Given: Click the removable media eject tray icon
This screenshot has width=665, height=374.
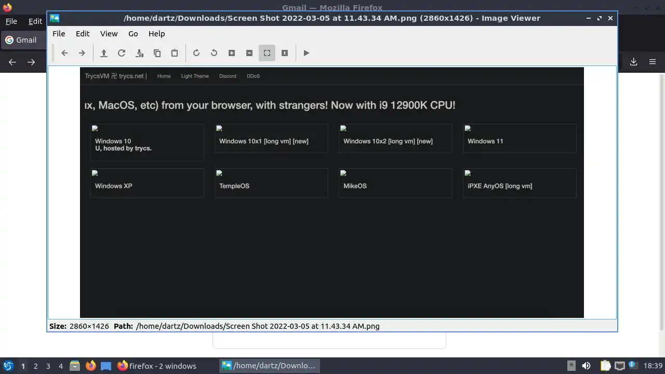Looking at the screenshot, I should pos(571,366).
